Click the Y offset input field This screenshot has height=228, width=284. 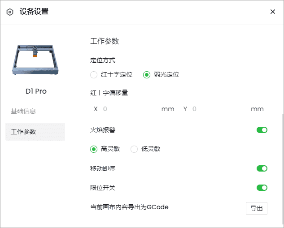pyautogui.click(x=221, y=109)
